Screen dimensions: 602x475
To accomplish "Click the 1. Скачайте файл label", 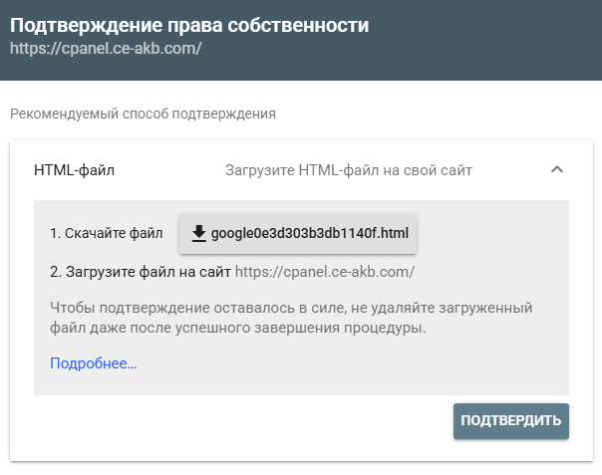I will pos(107,233).
